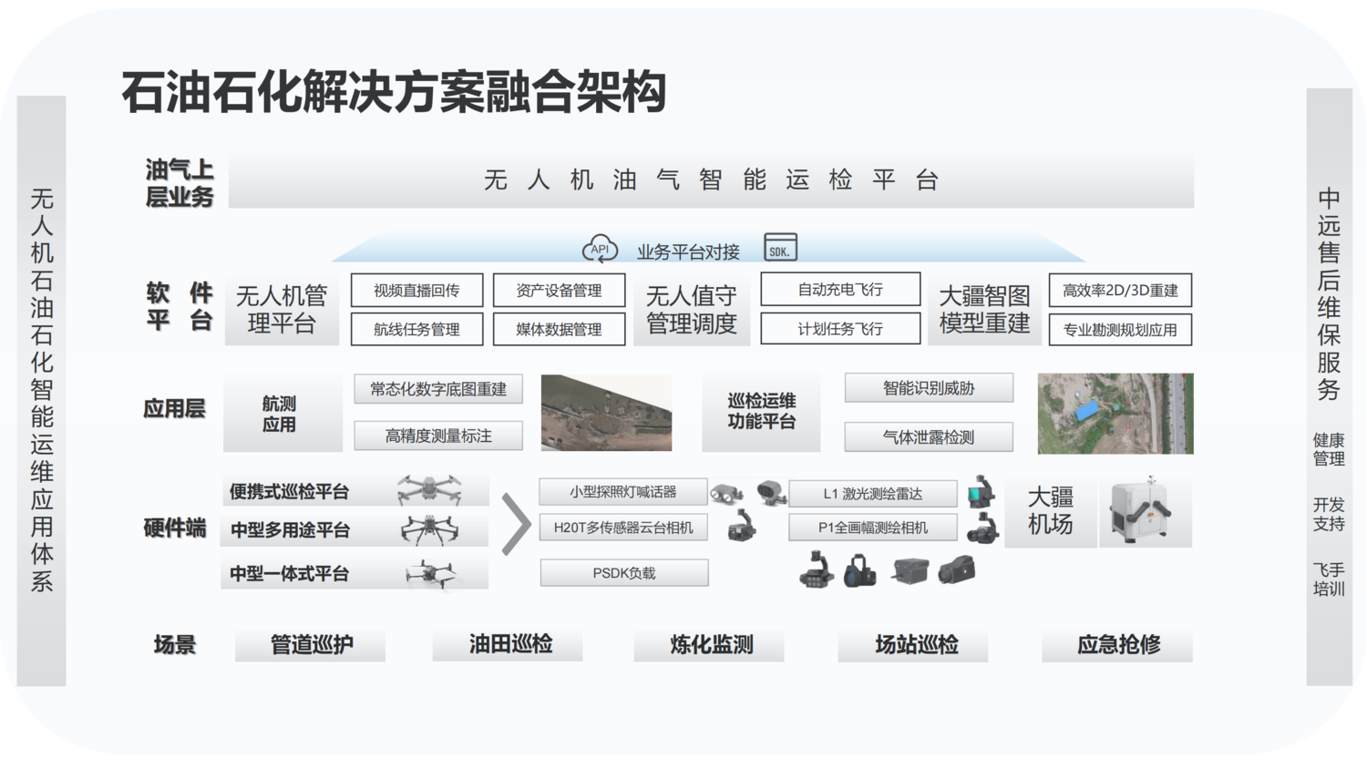Select the 高效率2D/3D重建 box
1367x769 pixels.
tap(1119, 291)
